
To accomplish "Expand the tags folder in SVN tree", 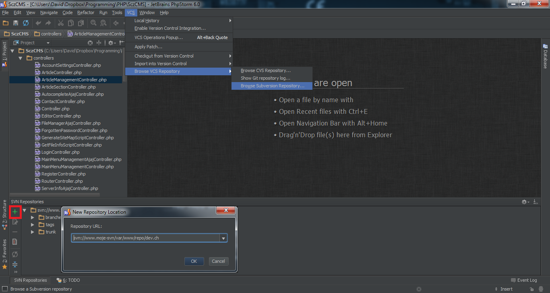I will pos(33,225).
